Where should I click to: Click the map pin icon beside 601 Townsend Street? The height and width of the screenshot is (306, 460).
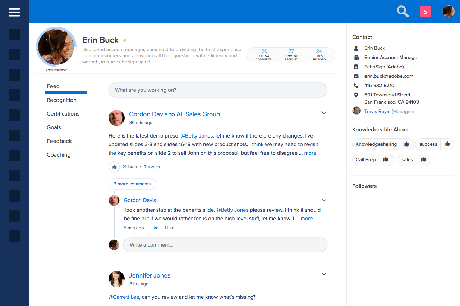point(356,95)
